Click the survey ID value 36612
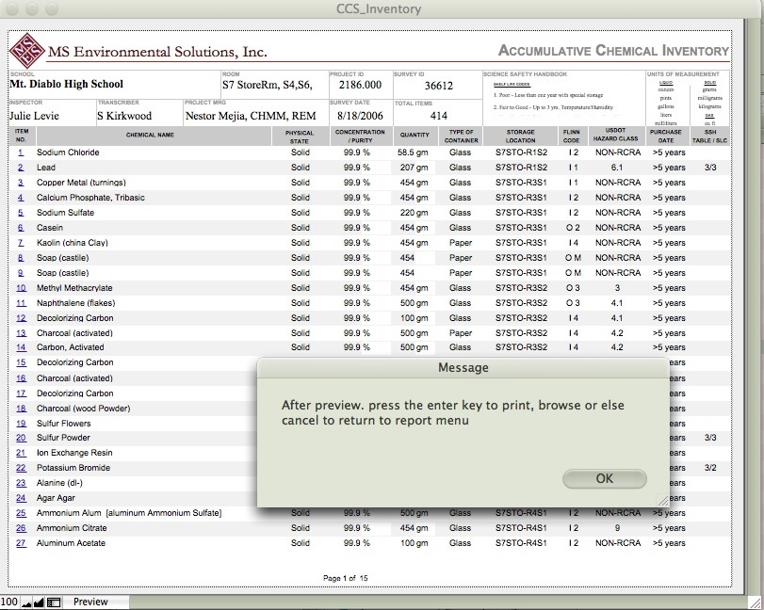Screen dimensions: 764x610 tap(438, 86)
